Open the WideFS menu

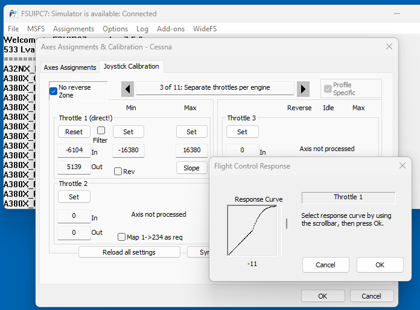click(205, 29)
